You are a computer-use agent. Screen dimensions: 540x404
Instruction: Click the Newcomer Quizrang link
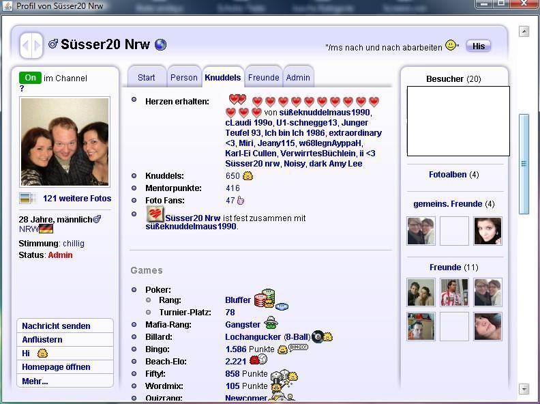pos(246,398)
